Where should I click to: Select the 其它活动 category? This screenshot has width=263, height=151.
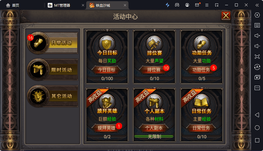53,96
